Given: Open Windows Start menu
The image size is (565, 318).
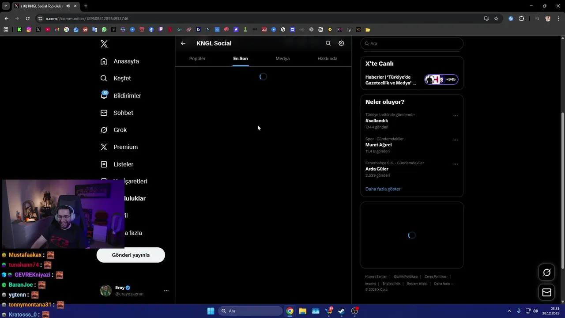Looking at the screenshot, I should click(211, 311).
